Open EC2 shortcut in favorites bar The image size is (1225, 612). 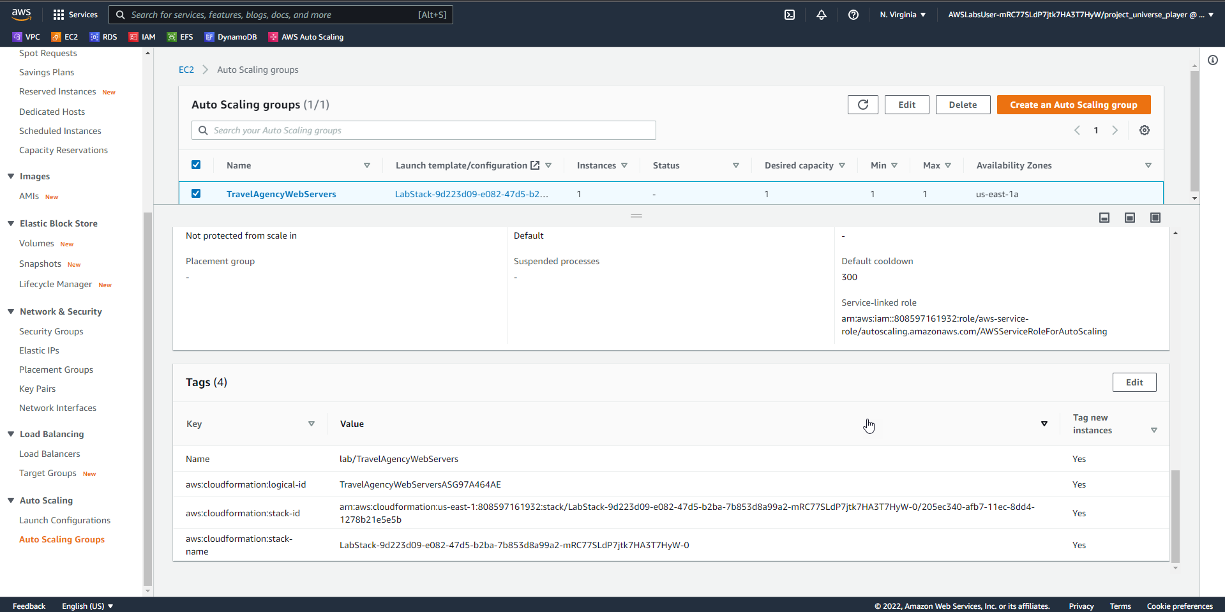[x=64, y=37]
